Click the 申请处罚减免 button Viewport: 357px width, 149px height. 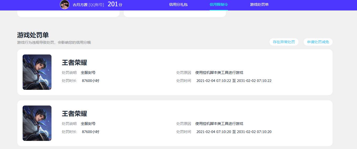pos(318,42)
